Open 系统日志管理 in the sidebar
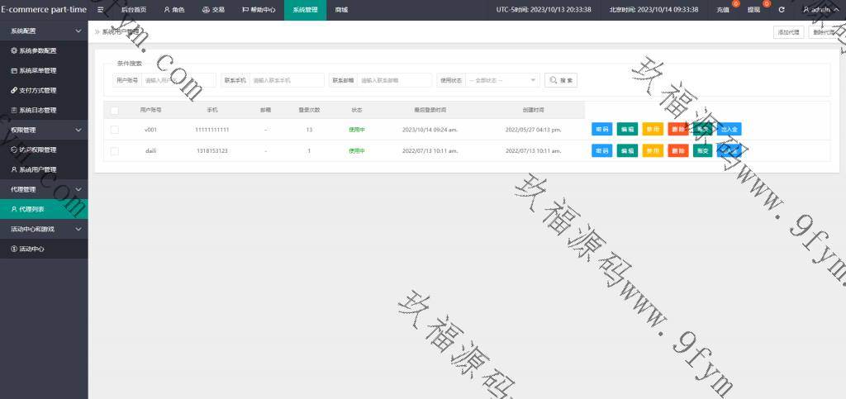Image resolution: width=846 pixels, height=399 pixels. tap(38, 110)
